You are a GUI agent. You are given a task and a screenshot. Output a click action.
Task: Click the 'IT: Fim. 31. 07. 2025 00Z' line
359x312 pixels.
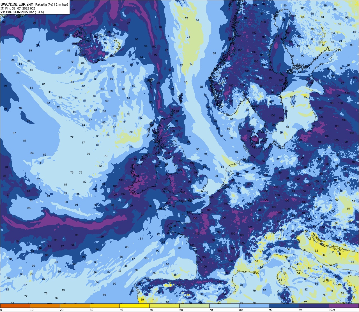click(x=18, y=8)
